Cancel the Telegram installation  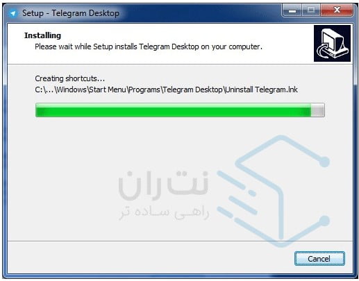[319, 258]
